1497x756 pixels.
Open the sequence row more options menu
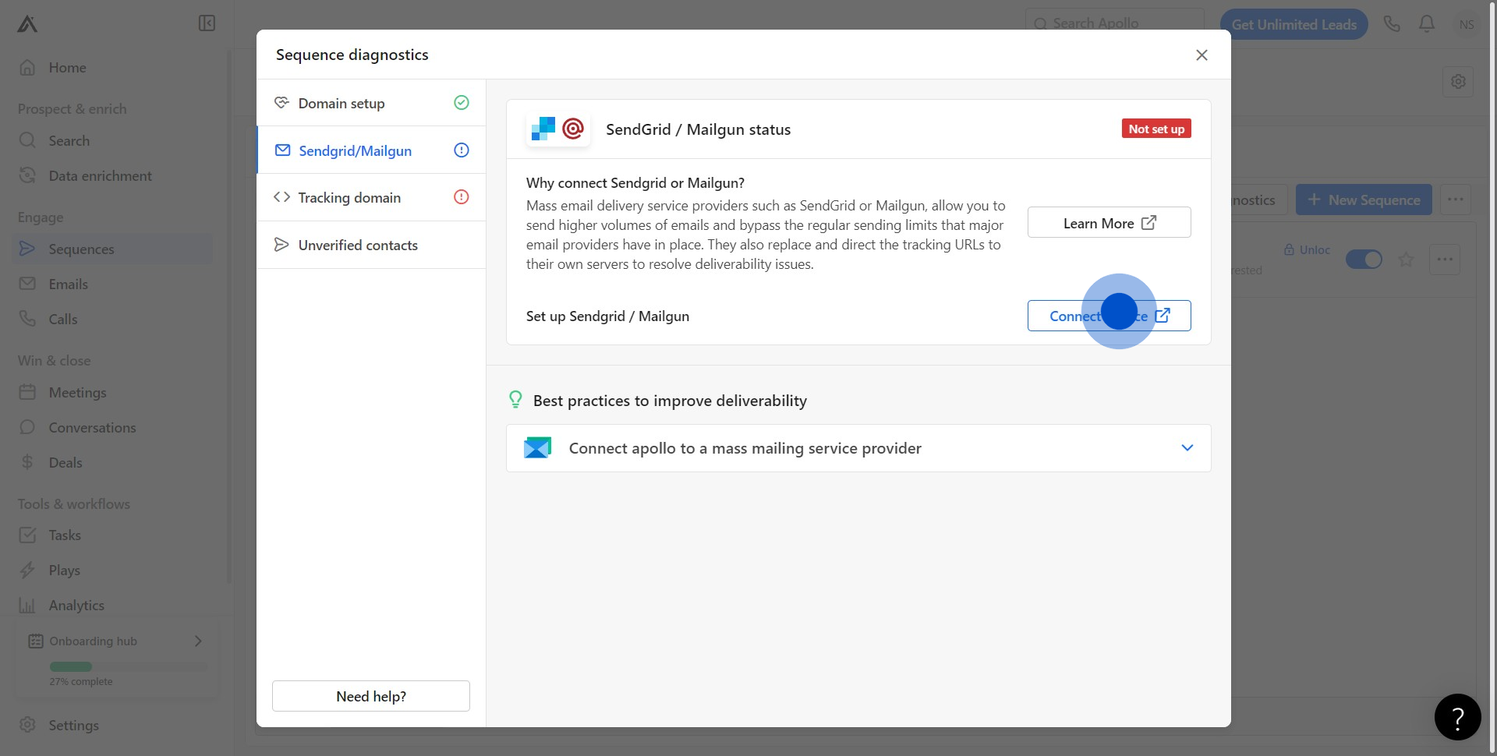(x=1444, y=260)
